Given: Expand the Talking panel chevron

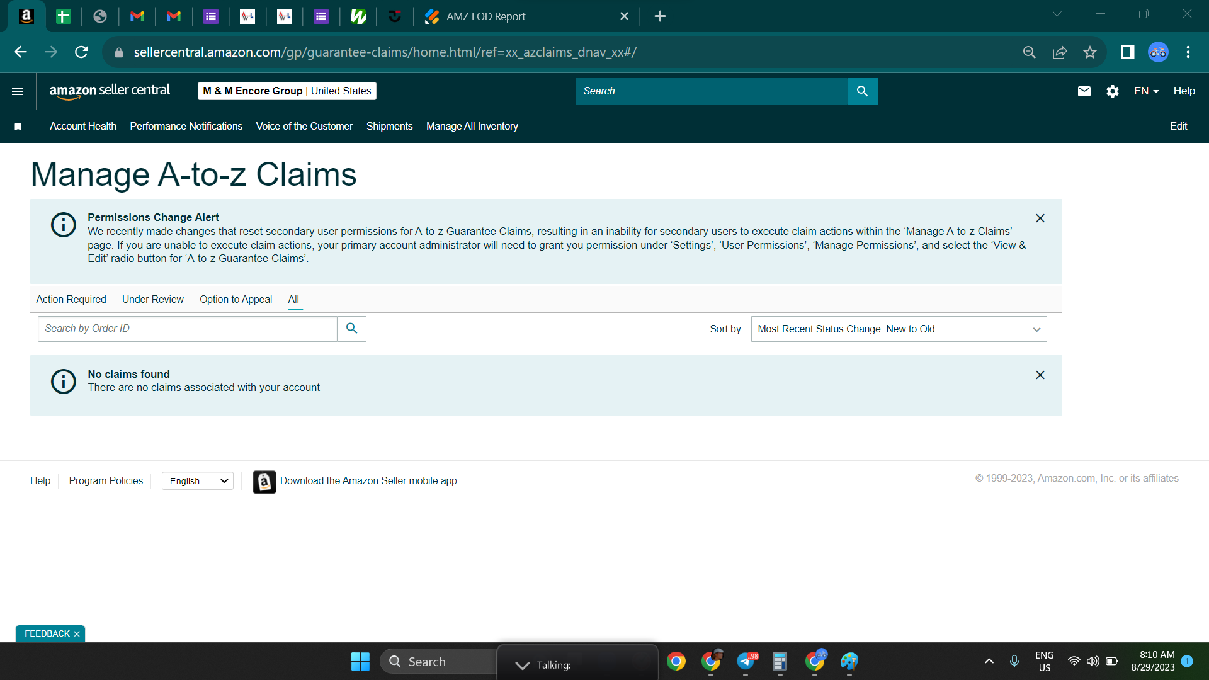Looking at the screenshot, I should (522, 666).
